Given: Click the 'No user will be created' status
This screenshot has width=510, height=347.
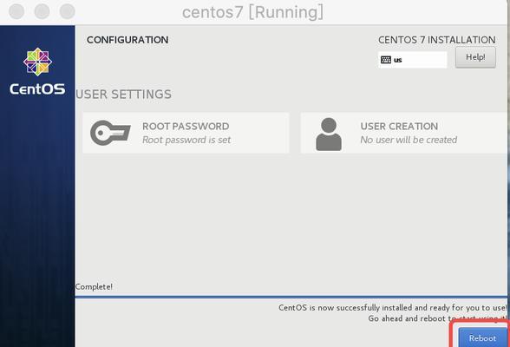Looking at the screenshot, I should click(409, 140).
